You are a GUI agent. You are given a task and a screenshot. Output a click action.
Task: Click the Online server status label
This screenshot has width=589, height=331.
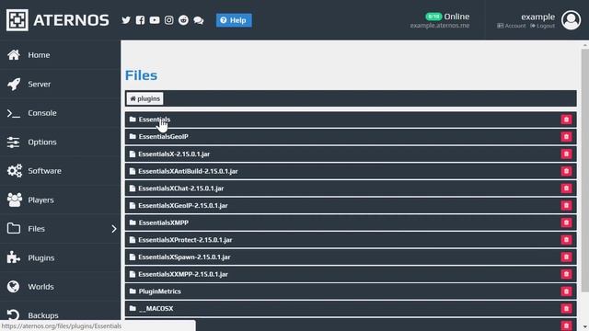tap(456, 17)
